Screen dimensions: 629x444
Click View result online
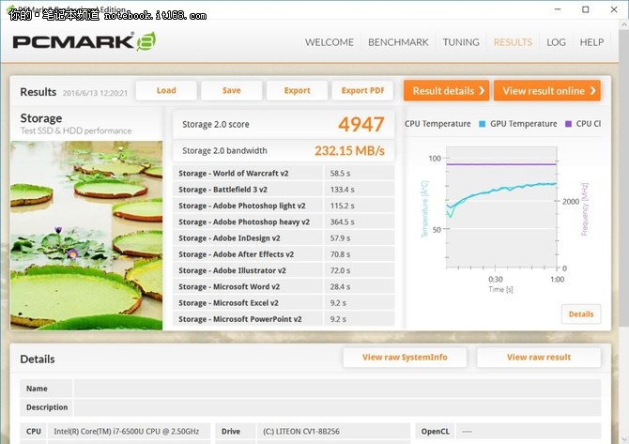pos(547,91)
